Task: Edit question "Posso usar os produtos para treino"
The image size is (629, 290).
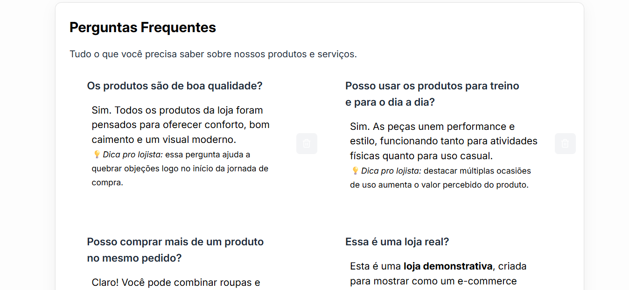Action: [432, 86]
